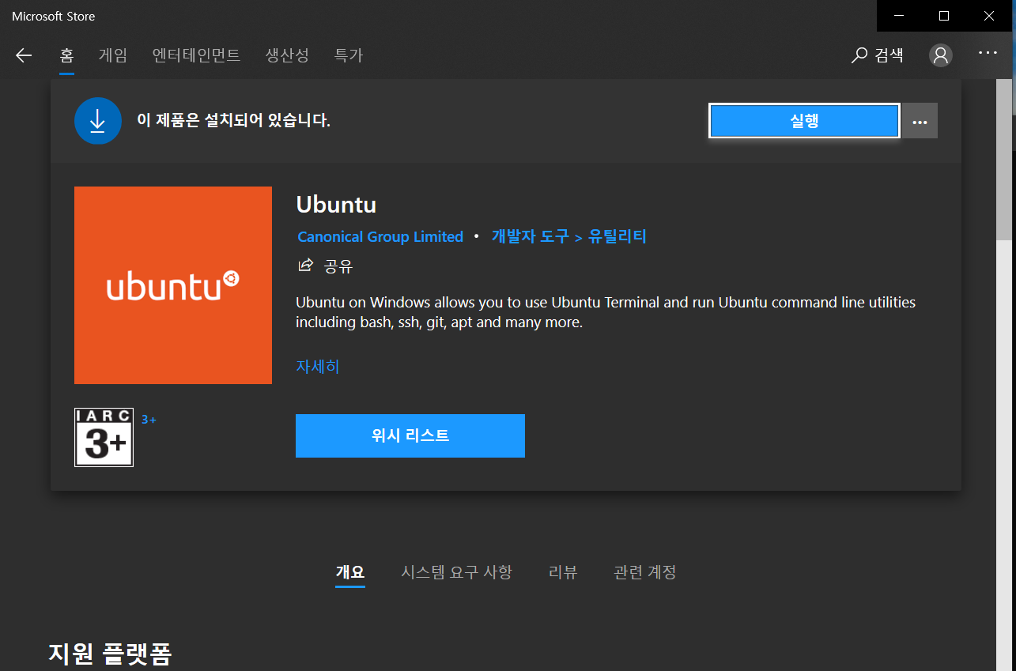
Task: Click the share arrow icon
Action: click(305, 266)
